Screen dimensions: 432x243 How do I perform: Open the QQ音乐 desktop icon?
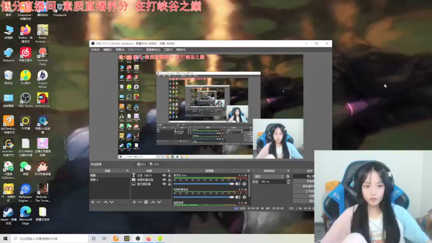[25, 77]
